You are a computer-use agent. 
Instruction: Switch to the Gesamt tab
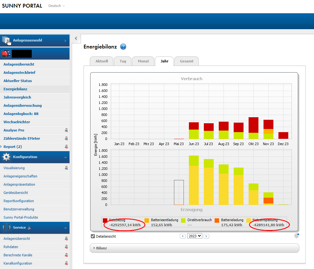[187, 61]
